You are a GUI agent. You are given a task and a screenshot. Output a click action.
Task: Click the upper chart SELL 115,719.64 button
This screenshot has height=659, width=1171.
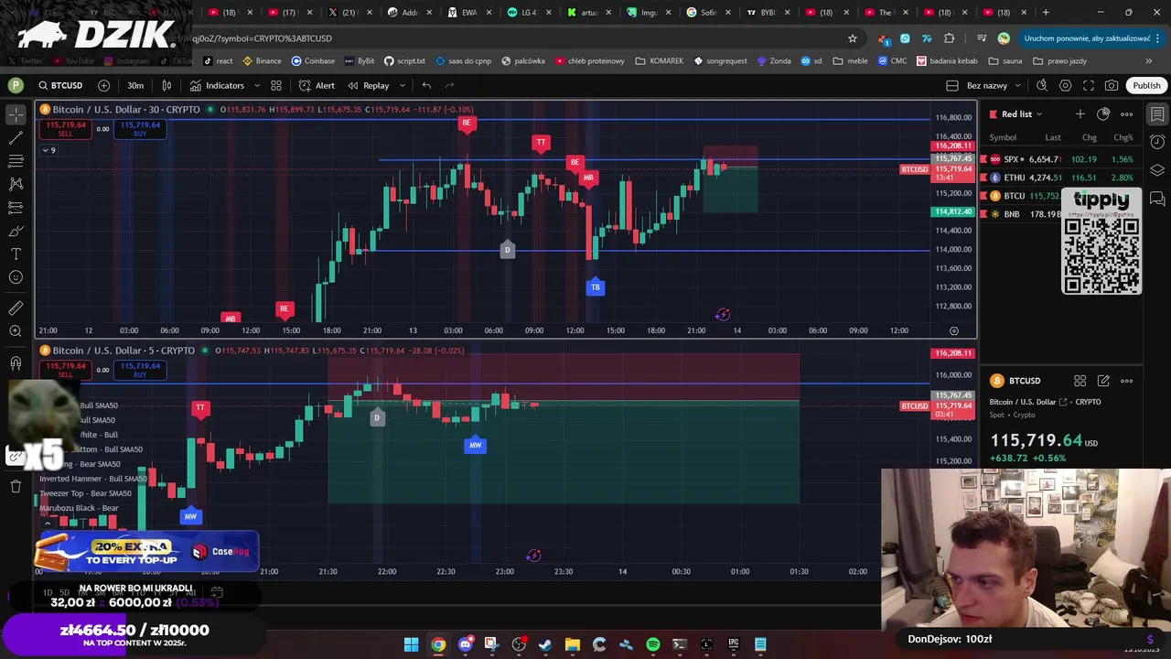(65, 129)
